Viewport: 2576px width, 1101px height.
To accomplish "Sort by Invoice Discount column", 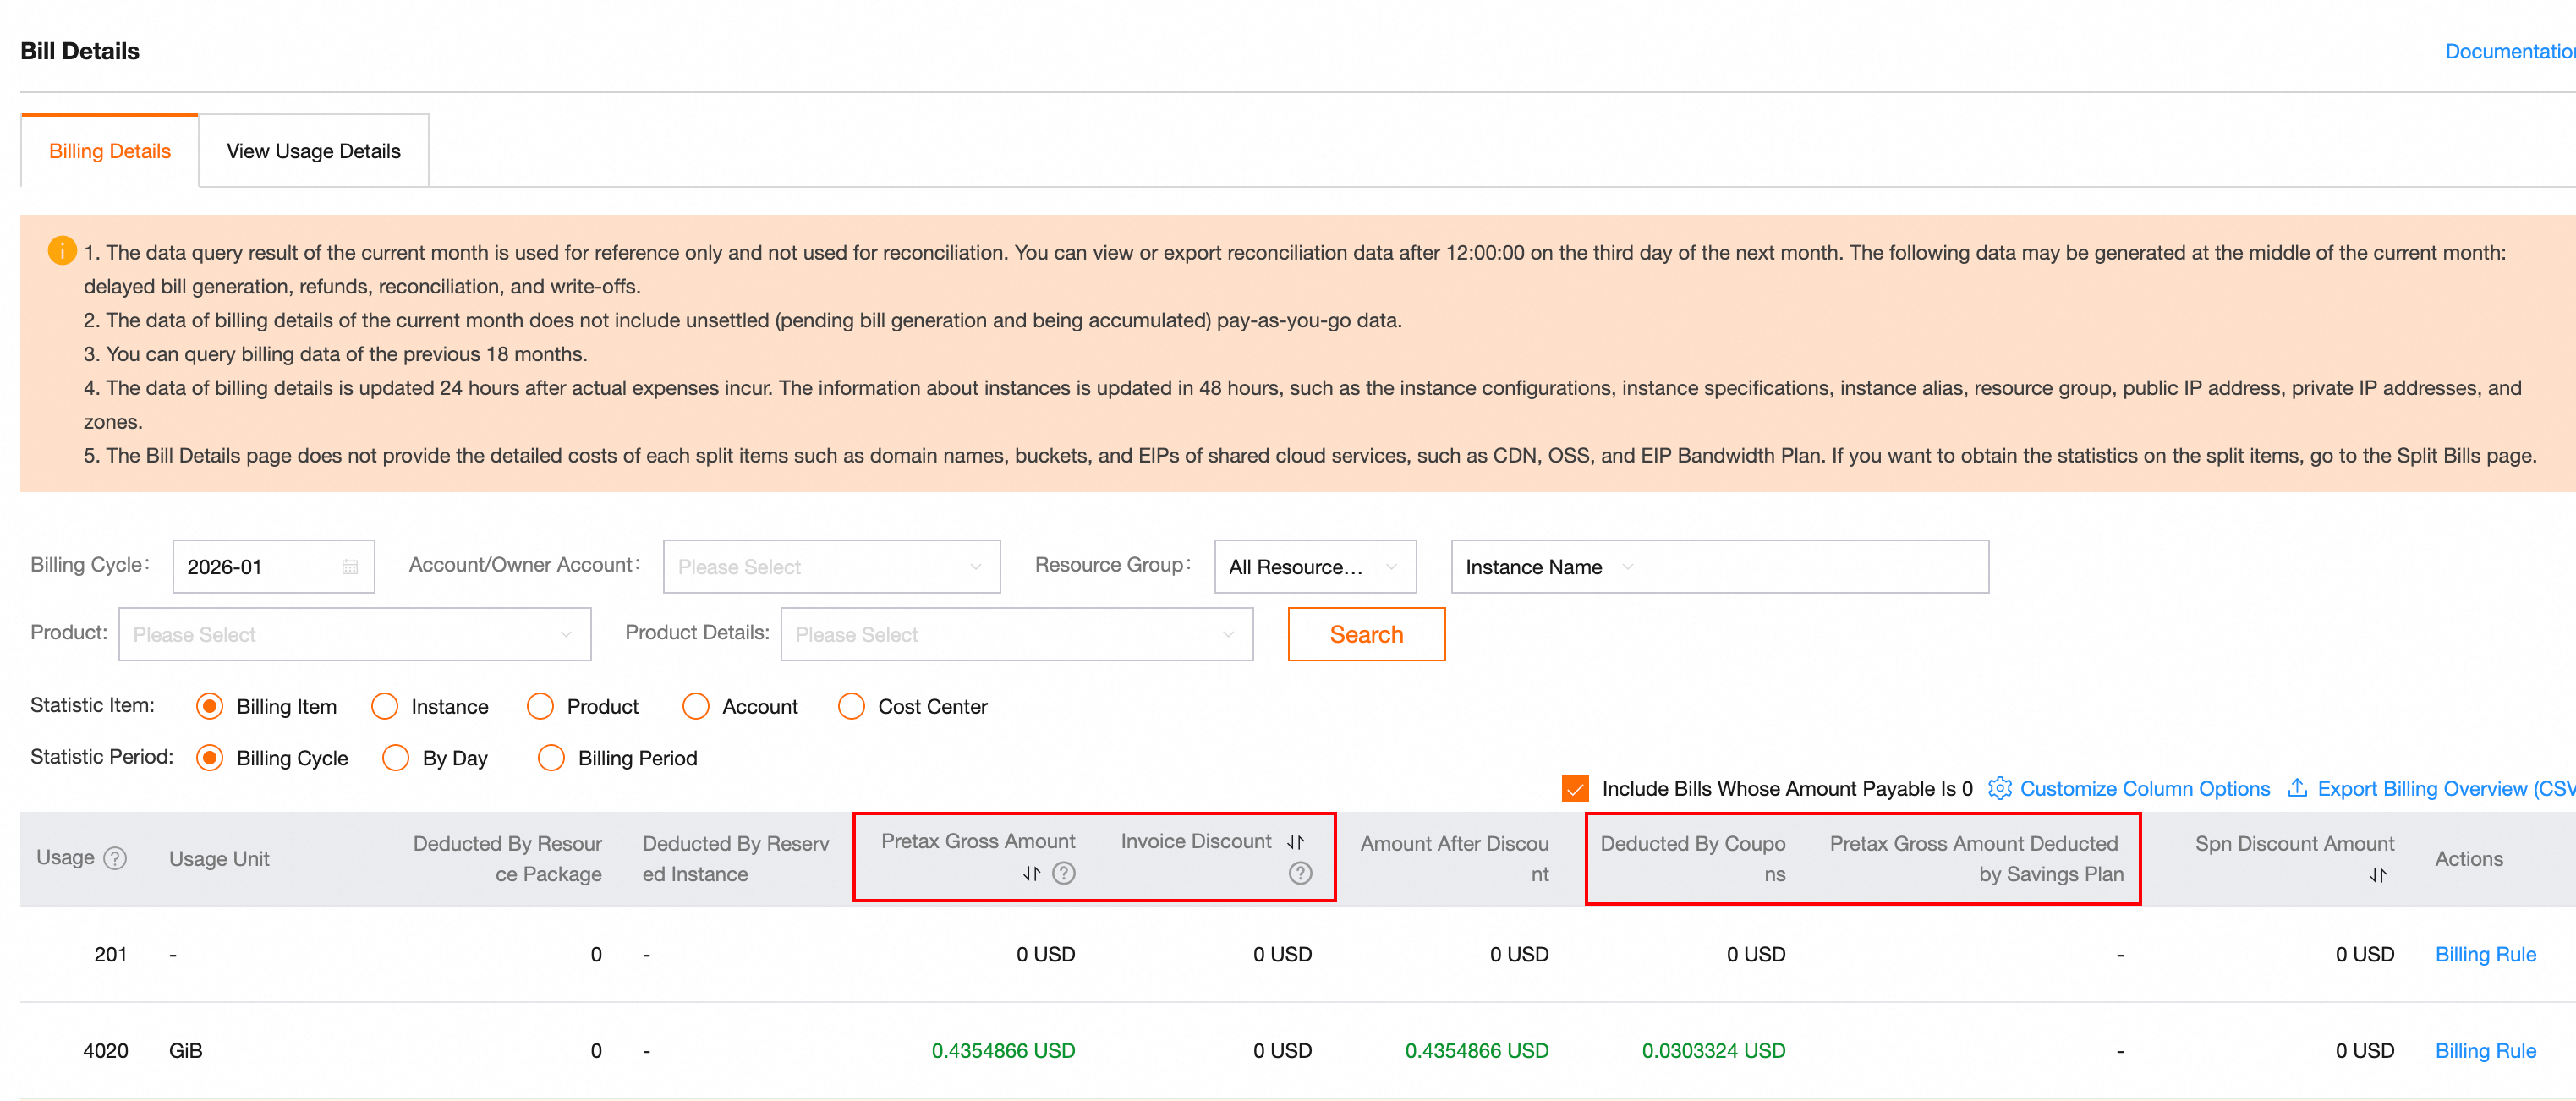I will [x=1296, y=842].
